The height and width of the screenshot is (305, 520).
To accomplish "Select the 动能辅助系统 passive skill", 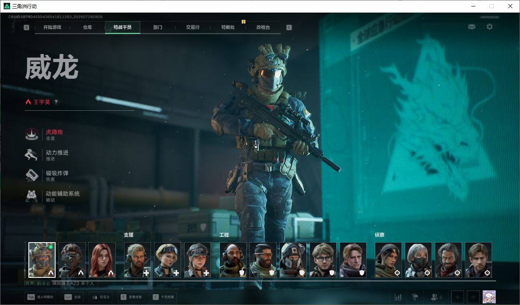I will [x=53, y=196].
